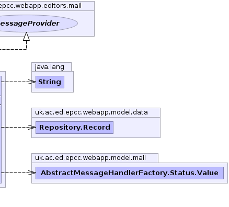Click the String class node
The height and width of the screenshot is (207, 229).
50,82
